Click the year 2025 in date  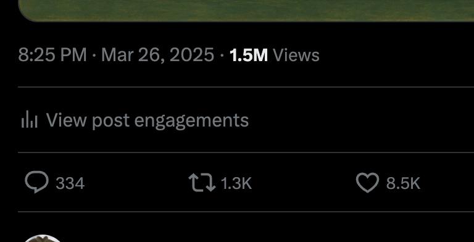(192, 55)
